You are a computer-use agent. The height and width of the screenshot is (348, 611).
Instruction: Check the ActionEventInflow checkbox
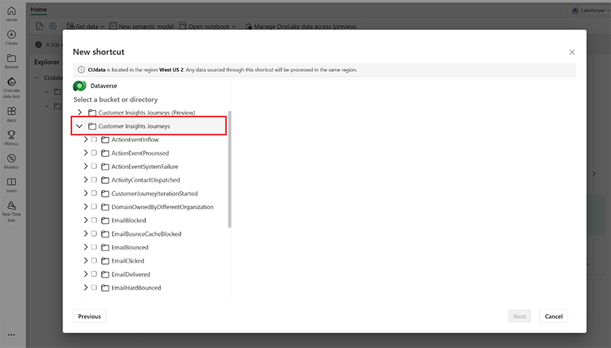pyautogui.click(x=94, y=139)
